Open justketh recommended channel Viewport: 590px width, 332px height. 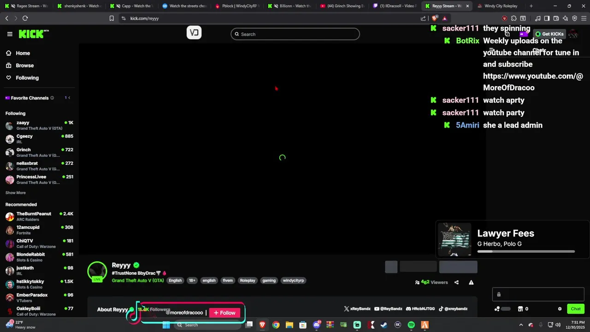point(39,271)
